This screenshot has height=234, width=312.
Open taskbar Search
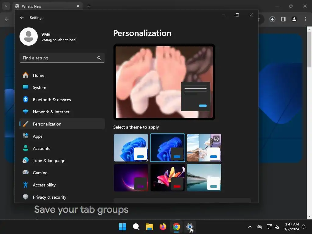(x=136, y=227)
